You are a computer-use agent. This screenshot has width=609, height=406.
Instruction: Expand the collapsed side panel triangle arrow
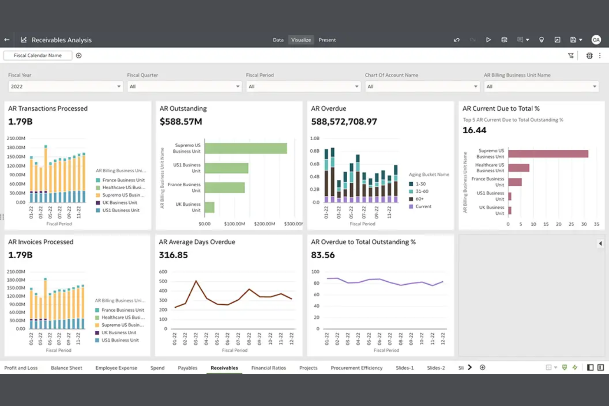(x=600, y=244)
